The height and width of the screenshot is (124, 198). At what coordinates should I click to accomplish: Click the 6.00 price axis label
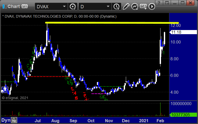click(x=174, y=75)
